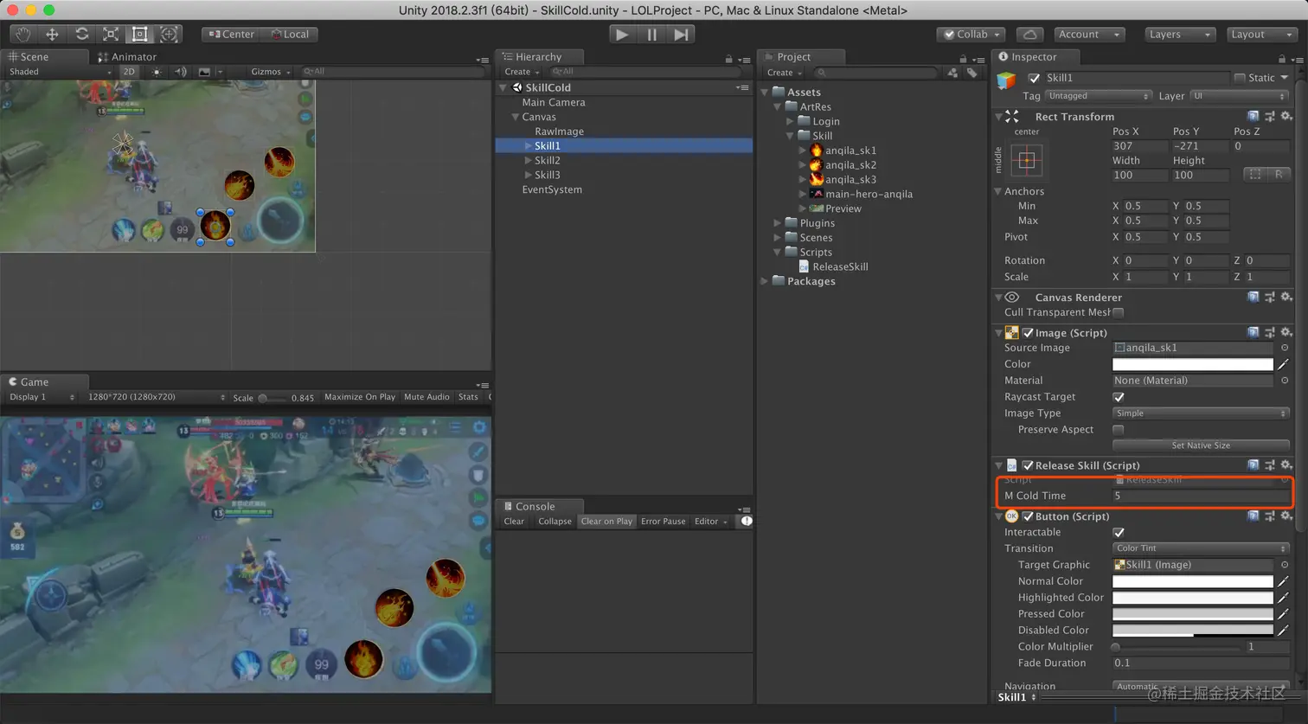Select the Hand tool in toolbar

22,34
